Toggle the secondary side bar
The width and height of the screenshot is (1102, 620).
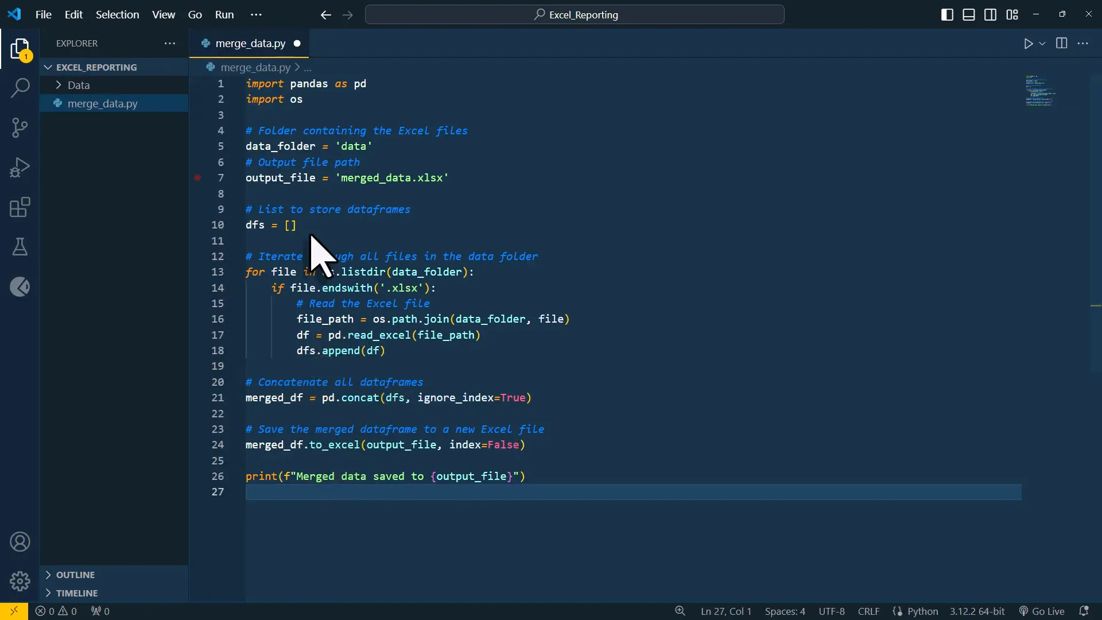pyautogui.click(x=990, y=15)
